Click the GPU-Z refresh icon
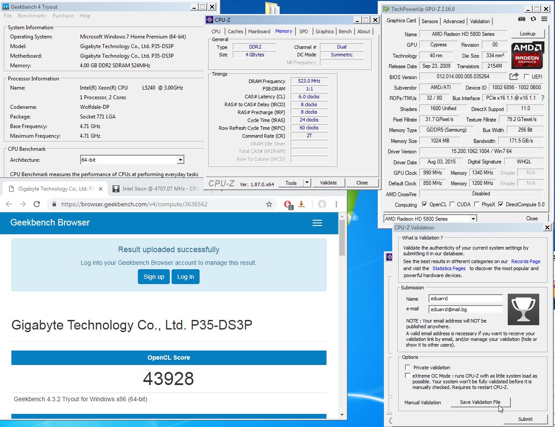Image resolution: width=555 pixels, height=427 pixels. coord(533,19)
